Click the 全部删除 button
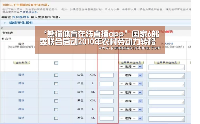200x124 pixels. (x=22, y=63)
